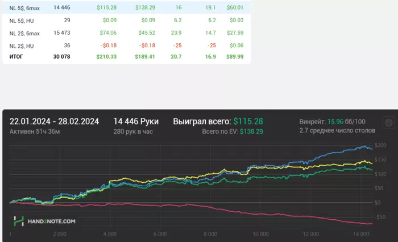Click "Выиграл всего: $115.28" in graph header
The width and height of the screenshot is (398, 242).
[x=218, y=121]
